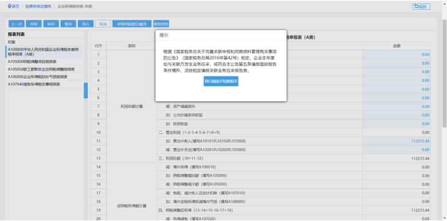Click row label 减：营业外支出

click(206, 150)
